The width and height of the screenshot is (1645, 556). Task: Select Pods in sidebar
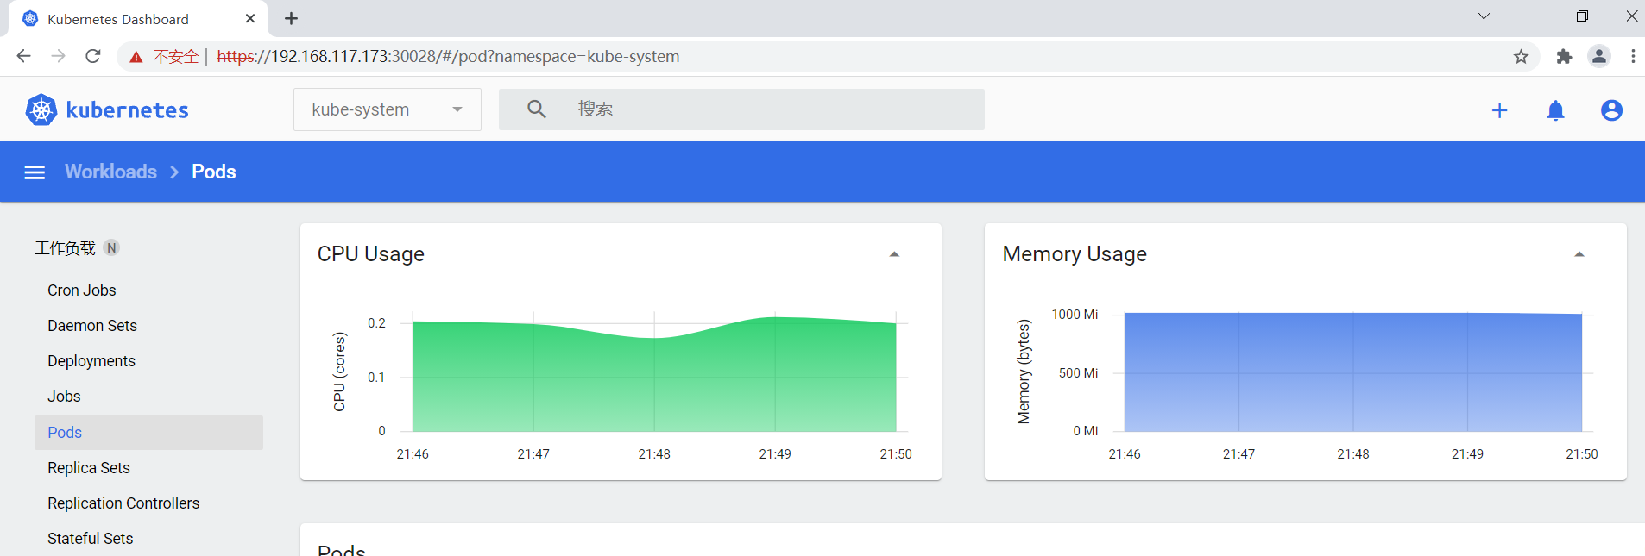(x=148, y=433)
